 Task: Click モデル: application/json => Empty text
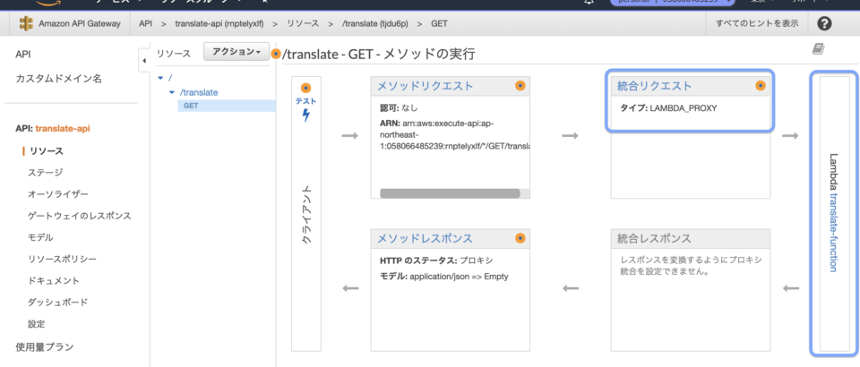pyautogui.click(x=444, y=276)
